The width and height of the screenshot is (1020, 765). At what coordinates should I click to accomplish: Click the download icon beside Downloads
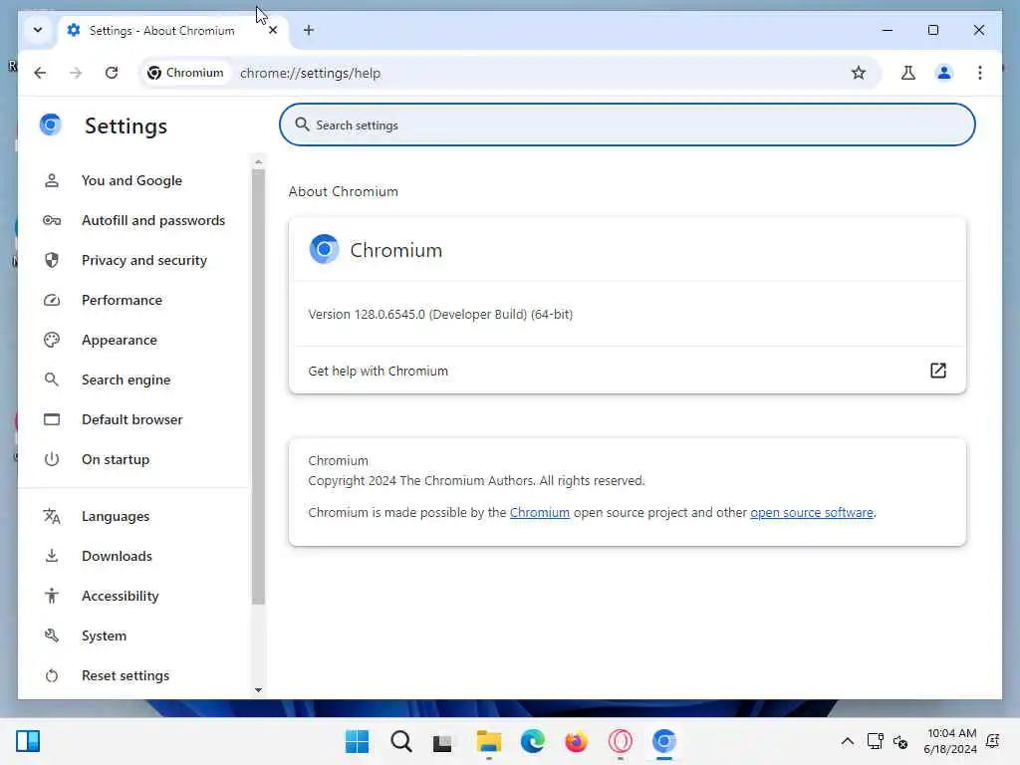[52, 556]
